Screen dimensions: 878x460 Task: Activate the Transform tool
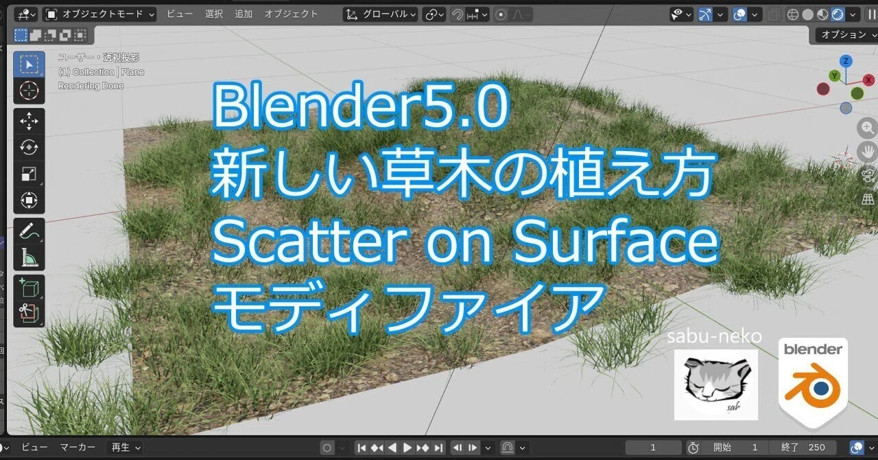click(29, 200)
